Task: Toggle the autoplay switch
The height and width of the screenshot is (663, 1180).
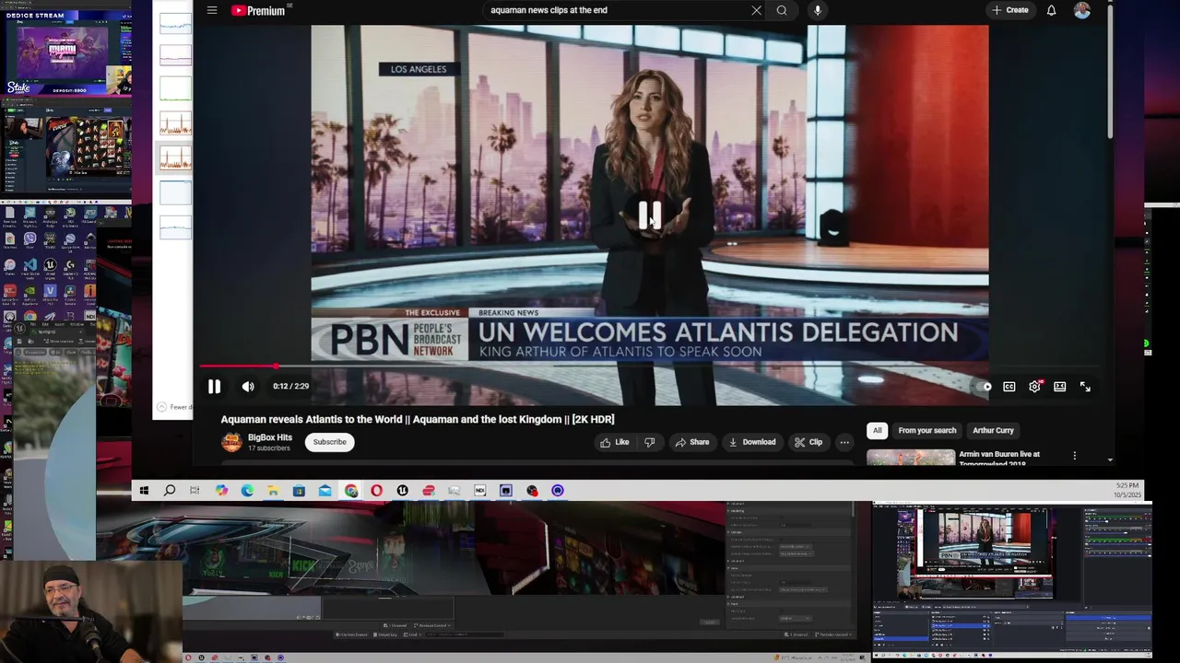Action: coord(984,387)
